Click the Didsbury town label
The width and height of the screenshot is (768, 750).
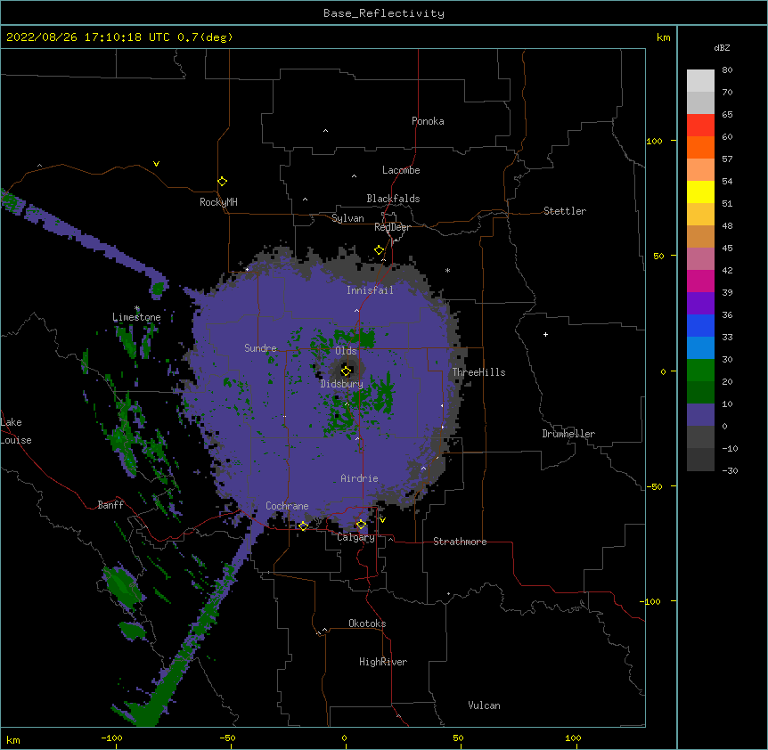342,384
